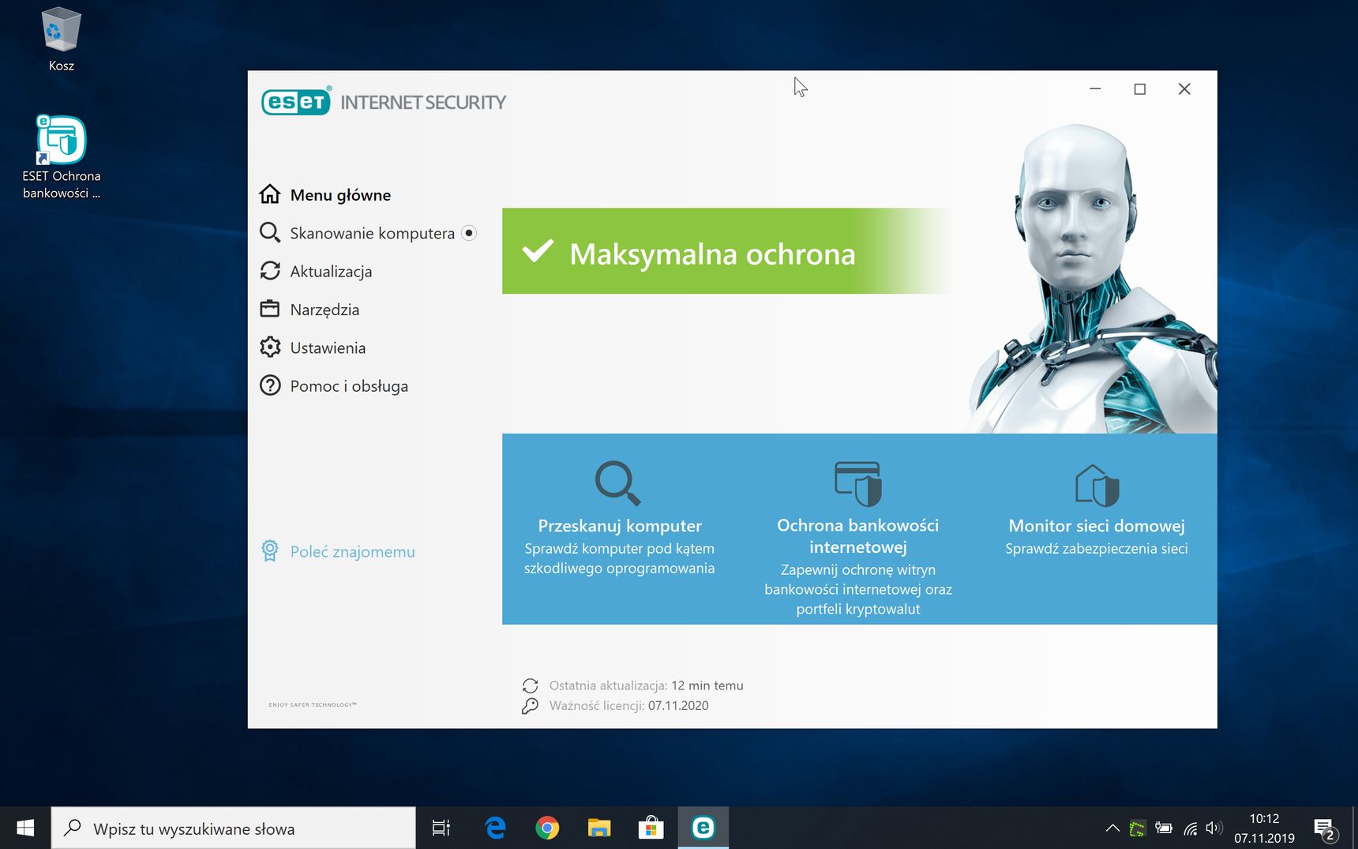Viewport: 1358px width, 849px height.
Task: Click the home icon beside Menu główne
Action: [270, 193]
